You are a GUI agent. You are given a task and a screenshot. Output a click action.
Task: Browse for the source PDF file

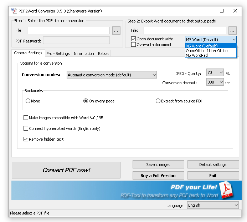(x=116, y=30)
